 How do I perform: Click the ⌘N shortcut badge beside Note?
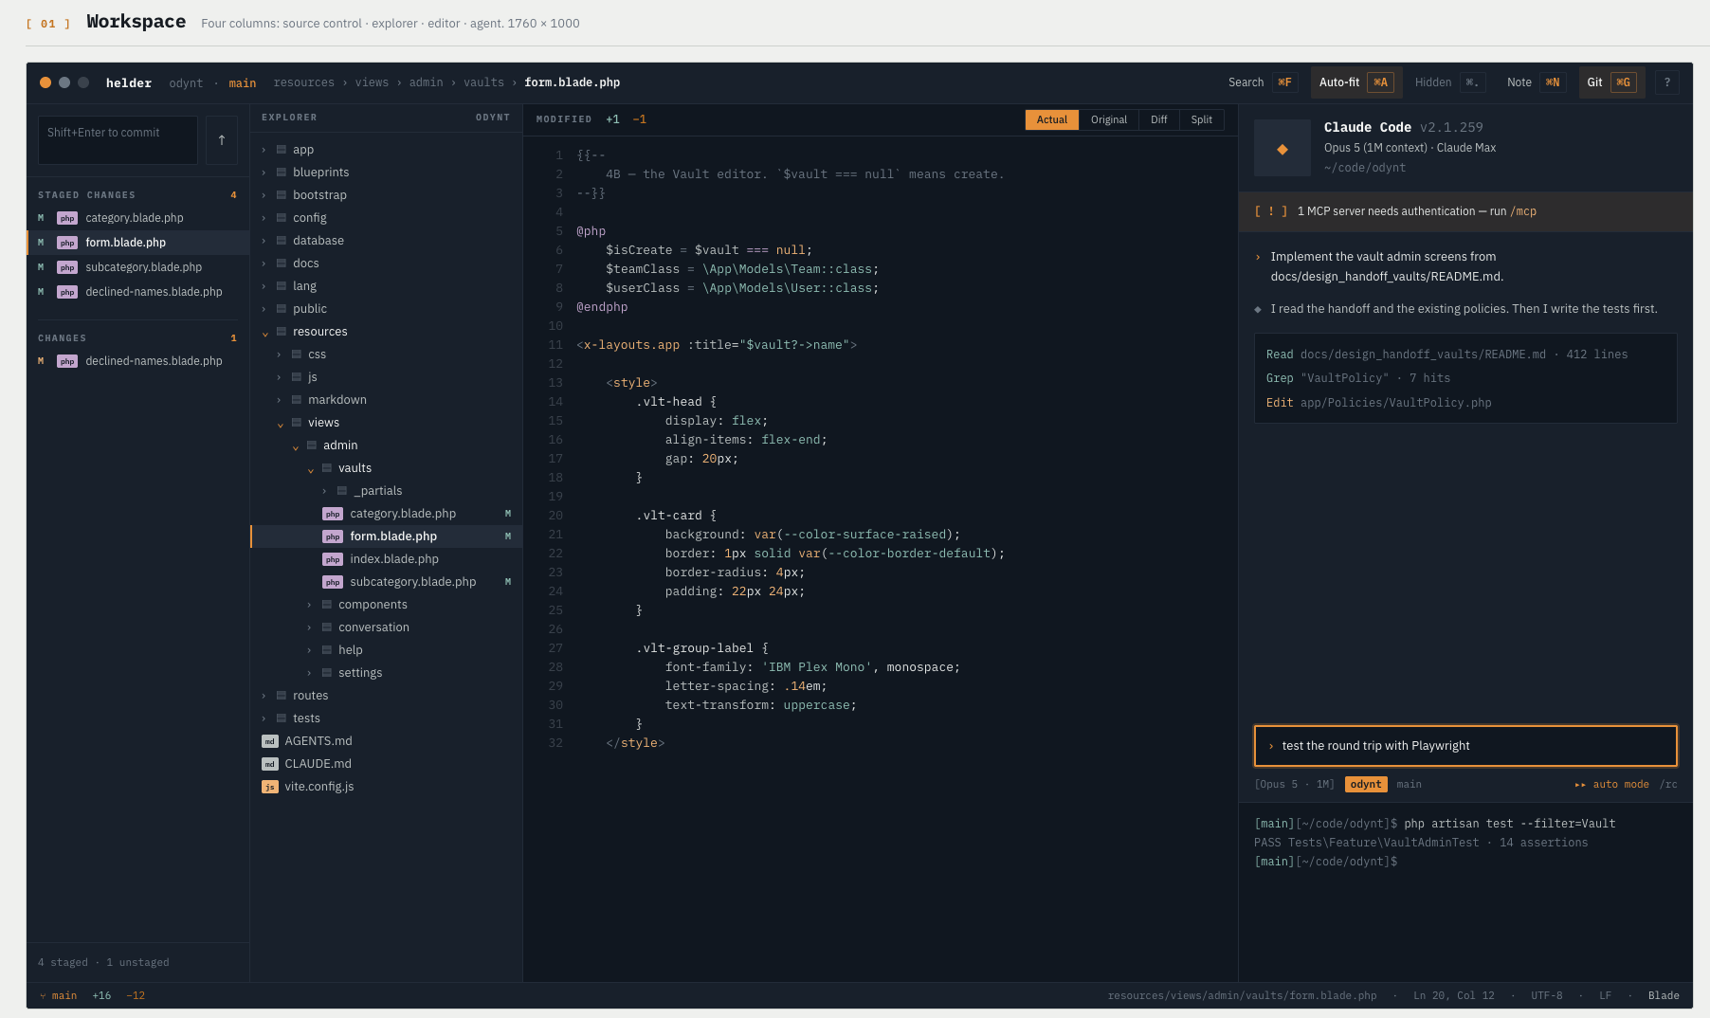(1553, 82)
